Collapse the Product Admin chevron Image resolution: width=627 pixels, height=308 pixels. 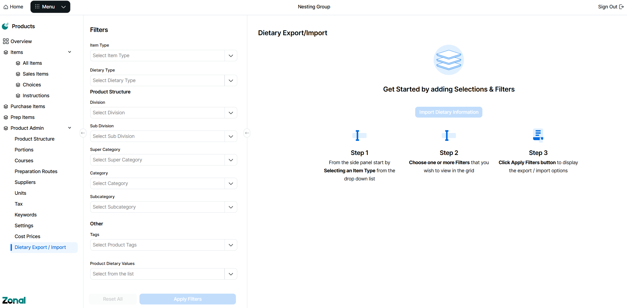[70, 128]
